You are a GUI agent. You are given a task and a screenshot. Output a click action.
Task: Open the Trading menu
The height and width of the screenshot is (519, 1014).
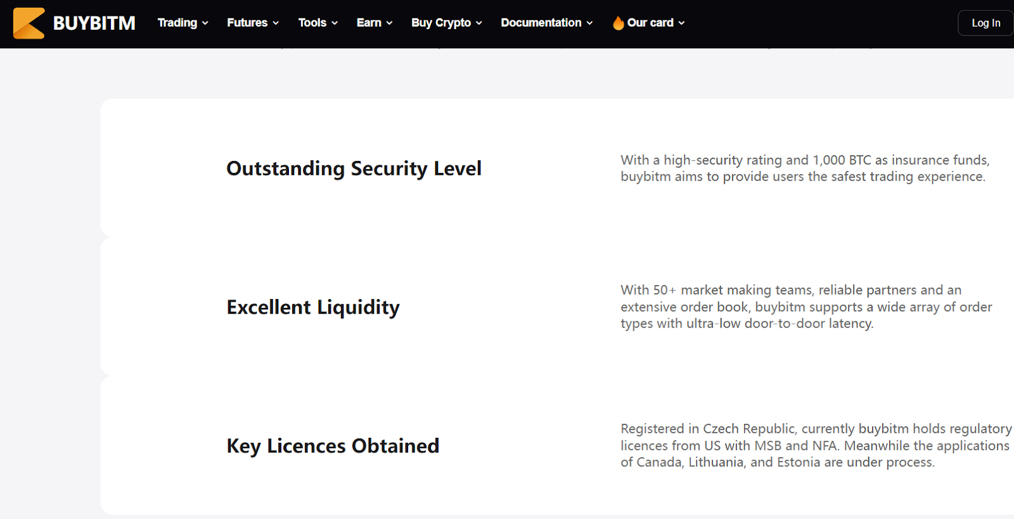pos(177,23)
